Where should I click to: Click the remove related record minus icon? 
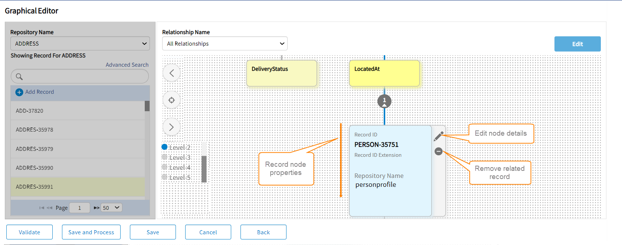[x=439, y=151]
